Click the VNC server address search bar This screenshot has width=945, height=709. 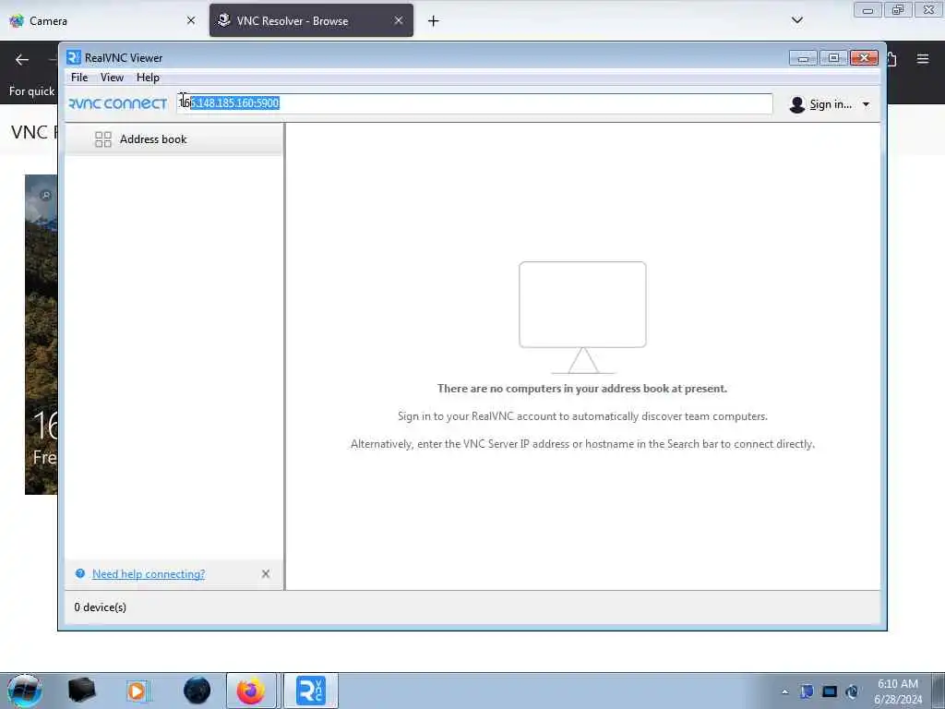click(x=474, y=103)
